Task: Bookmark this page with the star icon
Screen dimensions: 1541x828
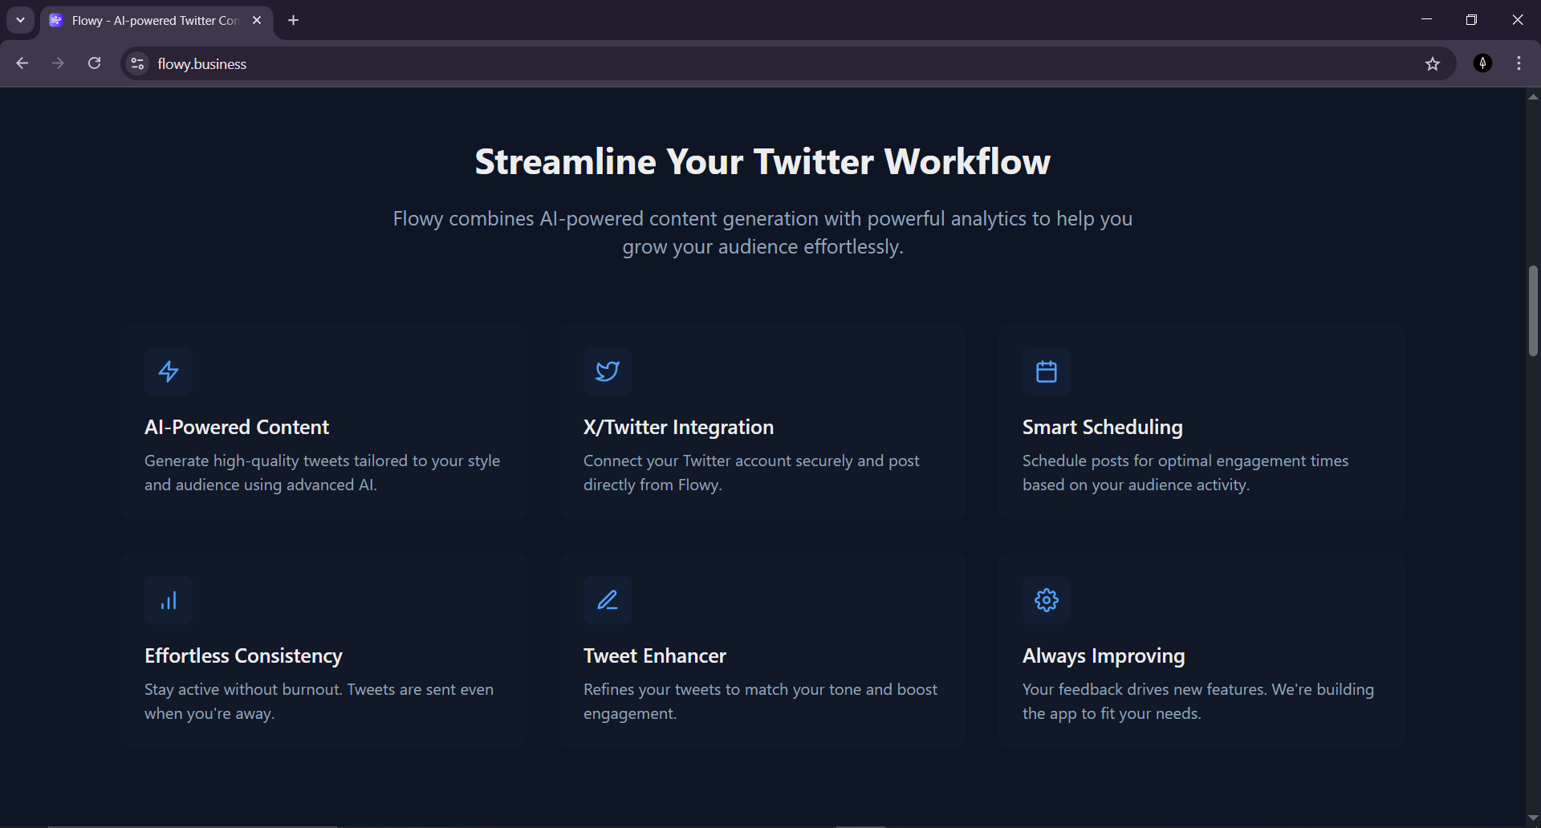Action: (x=1433, y=63)
